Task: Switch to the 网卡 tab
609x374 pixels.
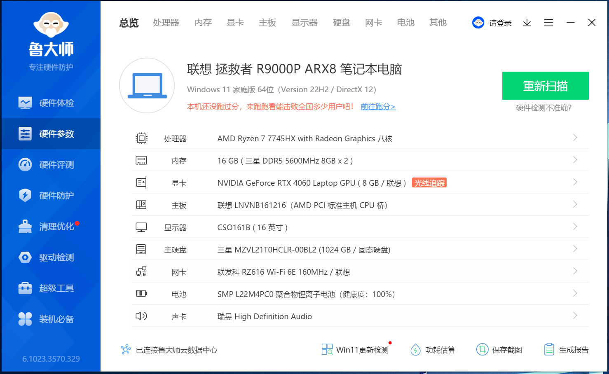Action: point(374,23)
